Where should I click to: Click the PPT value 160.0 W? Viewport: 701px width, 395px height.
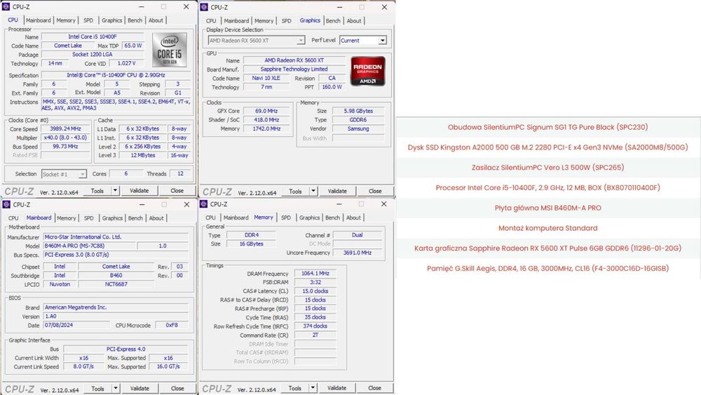[332, 87]
